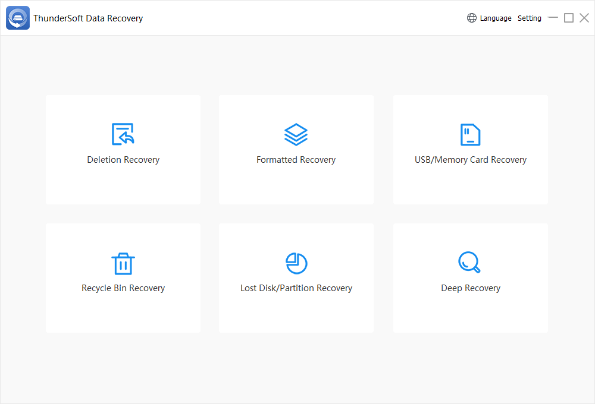Click the Deletion Recovery label
The width and height of the screenshot is (595, 404).
click(x=123, y=159)
